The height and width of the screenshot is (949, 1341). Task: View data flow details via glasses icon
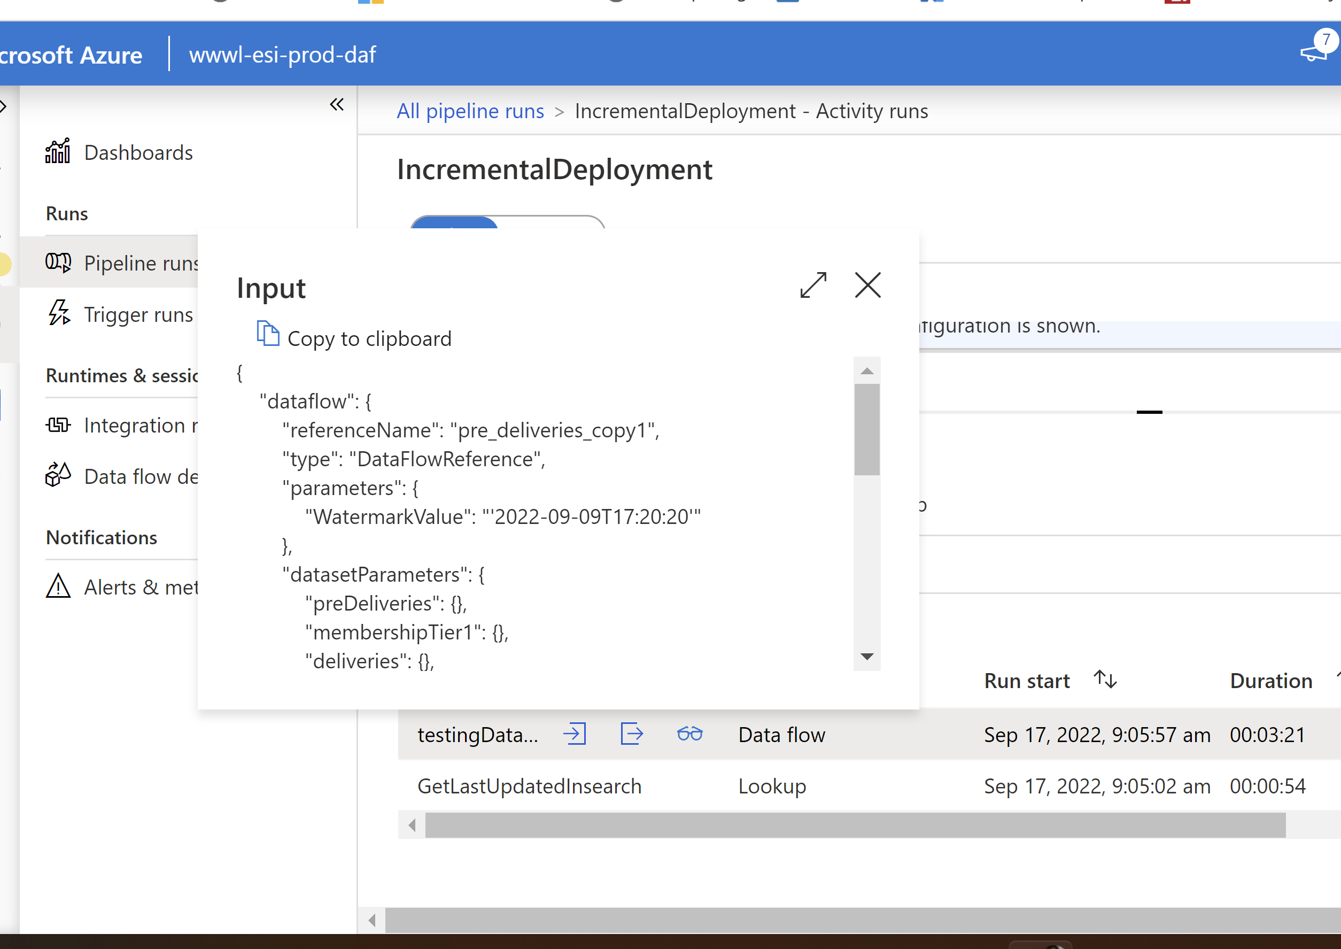click(689, 735)
